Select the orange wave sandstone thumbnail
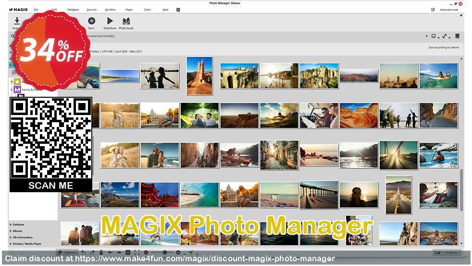This screenshot has width=472, height=266. pos(359,116)
